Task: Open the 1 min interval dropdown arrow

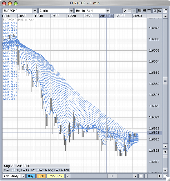Action: pyautogui.click(x=71, y=11)
